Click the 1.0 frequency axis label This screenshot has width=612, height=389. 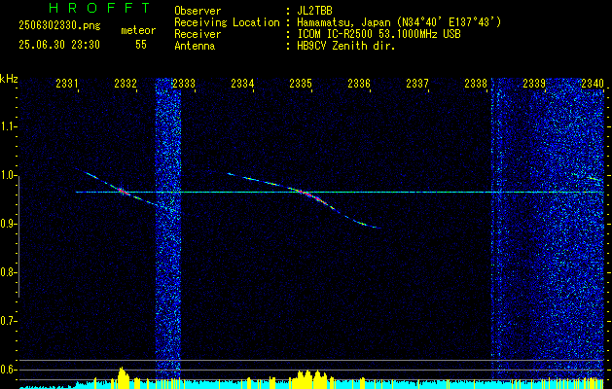tap(8, 175)
